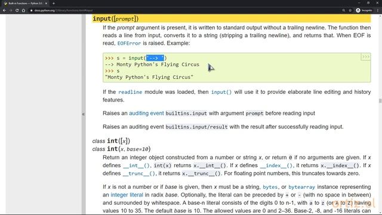Follow the __trunc__() link

(x=139, y=174)
